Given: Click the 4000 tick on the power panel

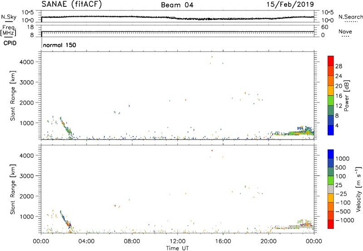Looking at the screenshot, I should (x=27, y=62).
